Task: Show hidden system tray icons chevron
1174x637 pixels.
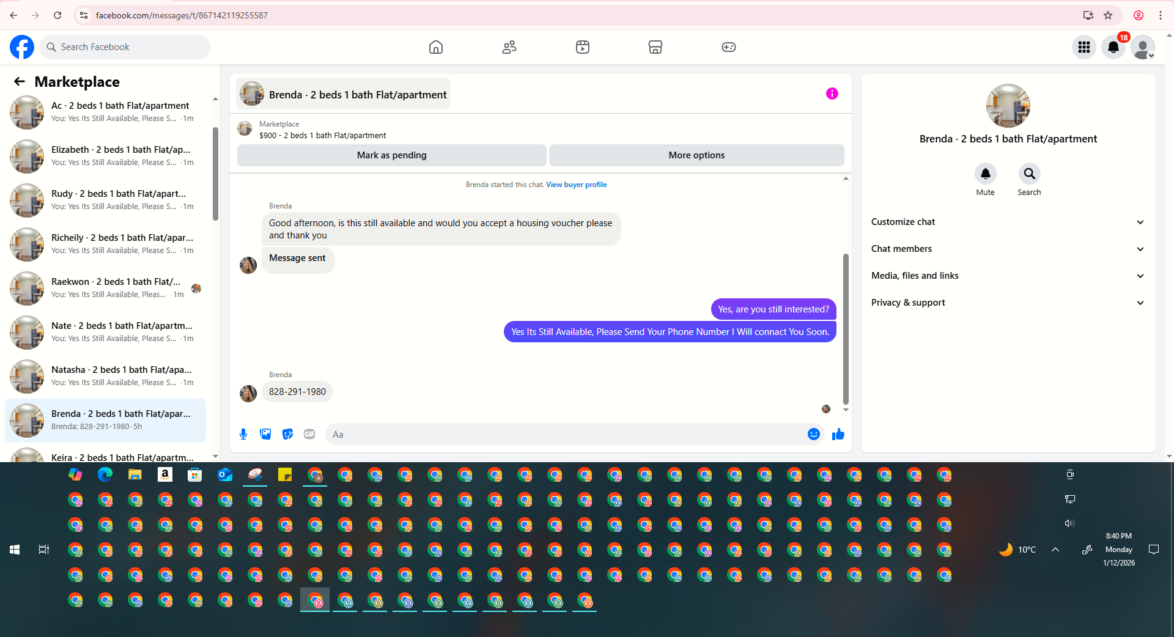Action: (x=1055, y=550)
